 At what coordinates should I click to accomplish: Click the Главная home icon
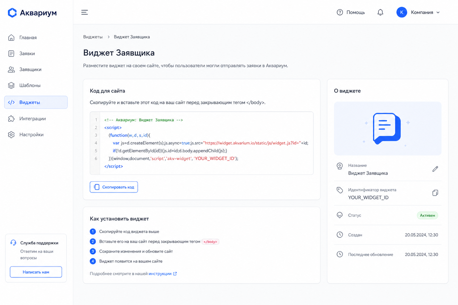click(11, 38)
